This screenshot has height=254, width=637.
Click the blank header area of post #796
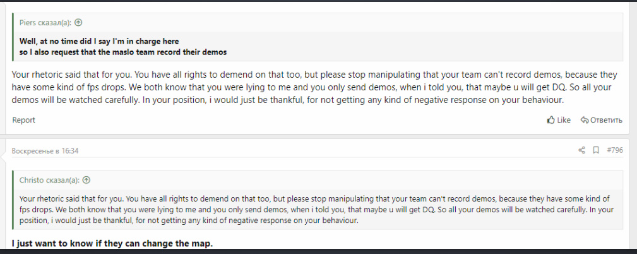click(316, 151)
